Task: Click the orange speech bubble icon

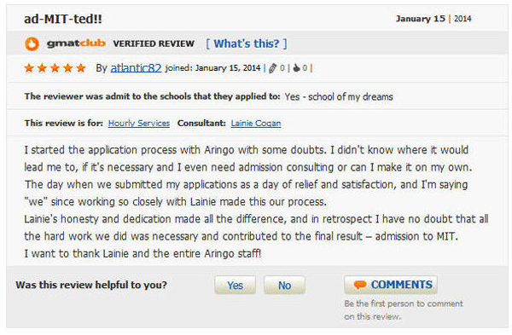Action: [x=360, y=285]
